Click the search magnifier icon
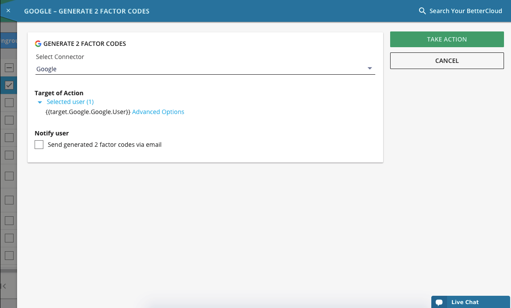 point(422,11)
